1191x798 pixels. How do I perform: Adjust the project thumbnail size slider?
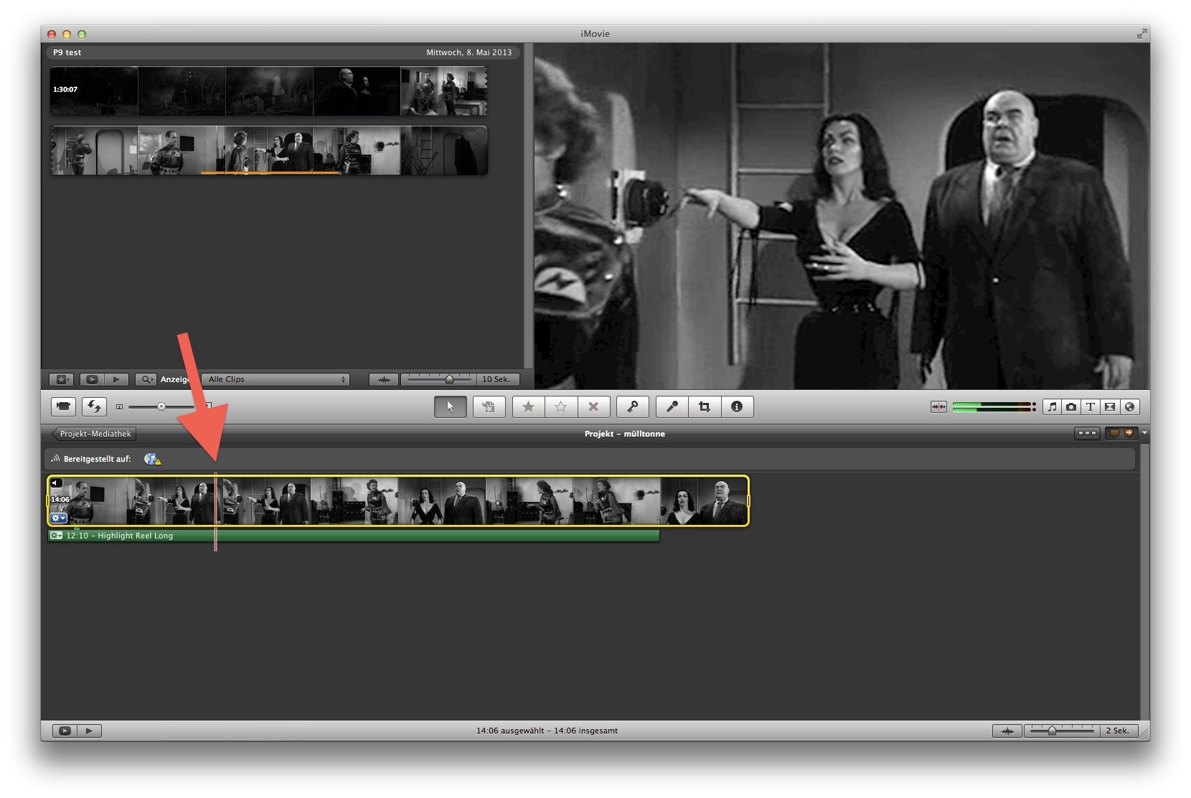161,407
